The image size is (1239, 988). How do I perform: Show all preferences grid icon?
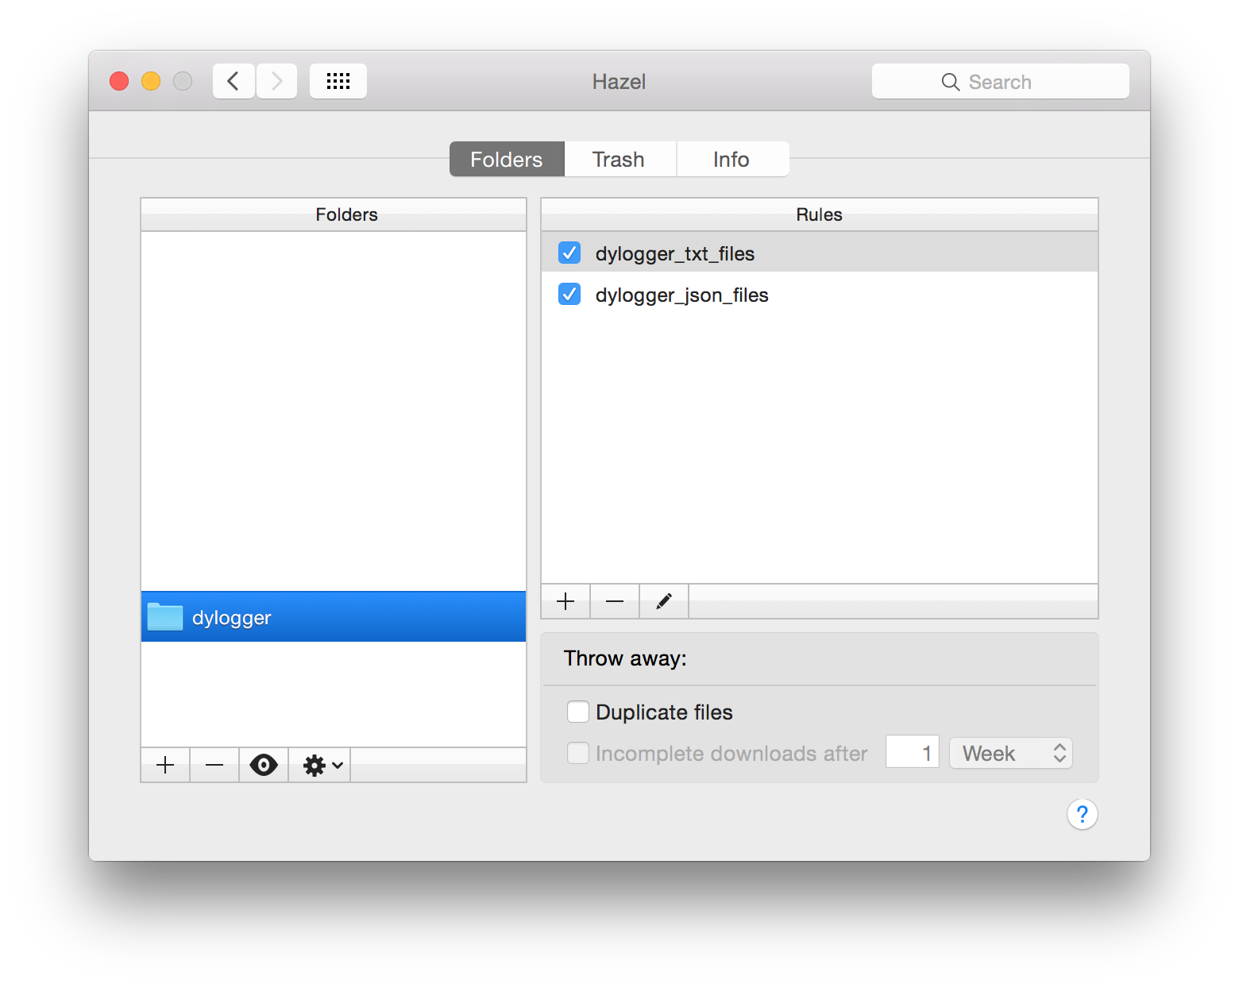pyautogui.click(x=338, y=81)
